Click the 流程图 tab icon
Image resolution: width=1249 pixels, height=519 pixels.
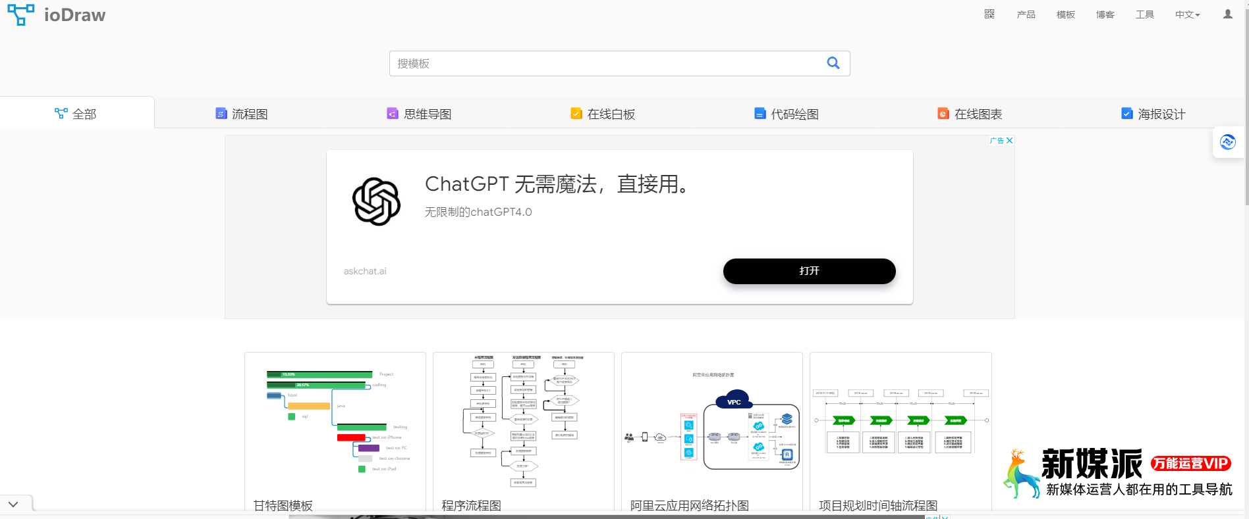point(221,114)
